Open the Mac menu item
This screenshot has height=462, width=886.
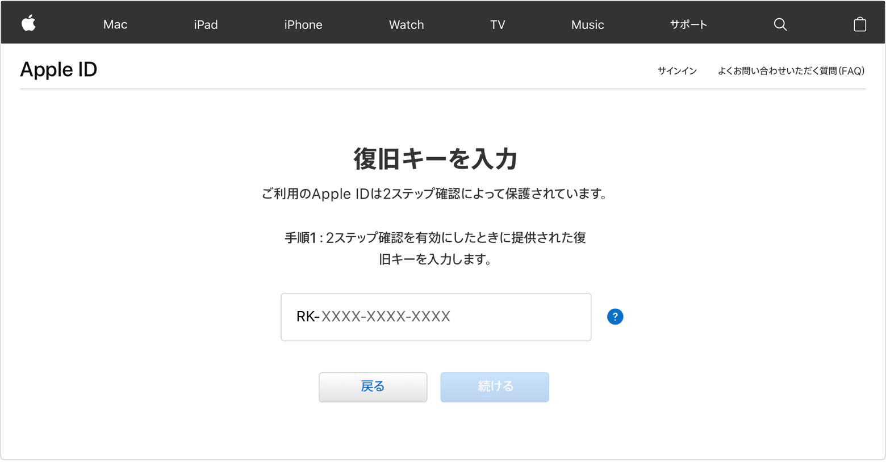tap(115, 24)
